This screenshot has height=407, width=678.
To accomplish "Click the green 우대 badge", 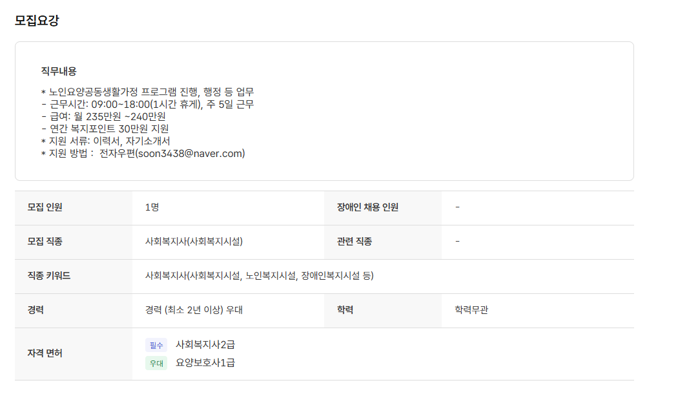I will click(156, 363).
